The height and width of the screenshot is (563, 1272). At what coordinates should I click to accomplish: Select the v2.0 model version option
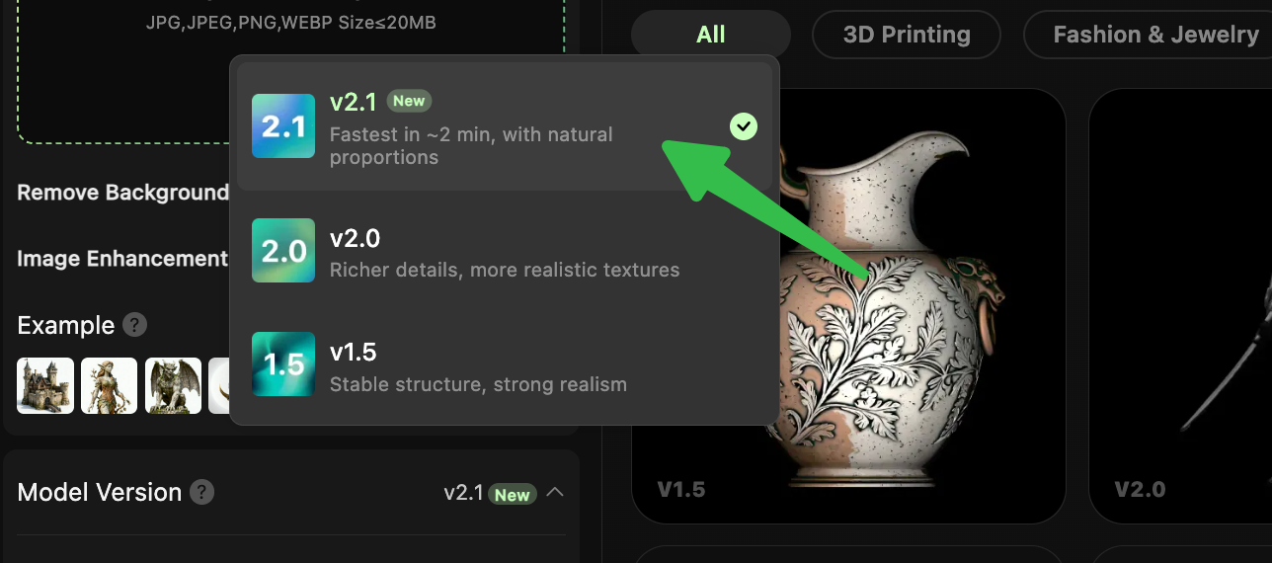pos(505,251)
